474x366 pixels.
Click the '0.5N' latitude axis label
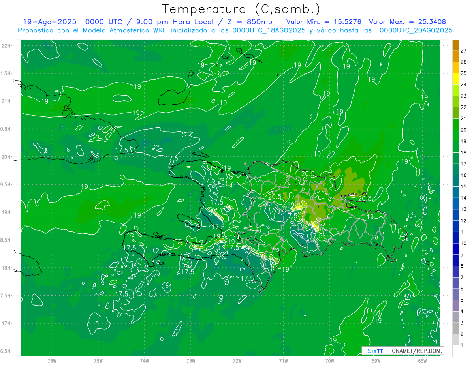(x=6, y=129)
